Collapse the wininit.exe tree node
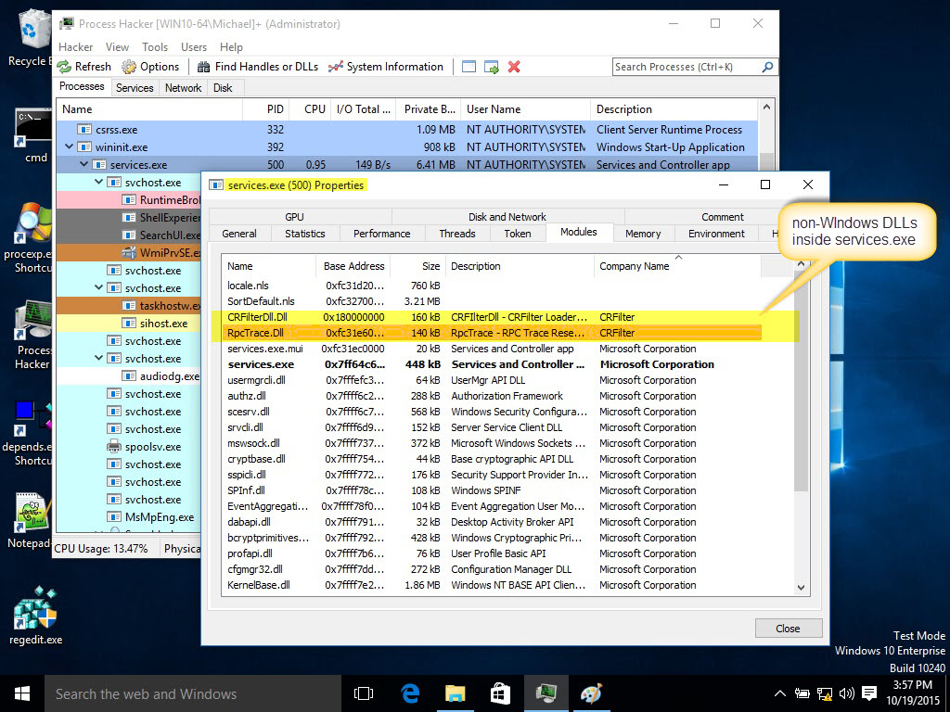This screenshot has width=950, height=712. point(69,146)
